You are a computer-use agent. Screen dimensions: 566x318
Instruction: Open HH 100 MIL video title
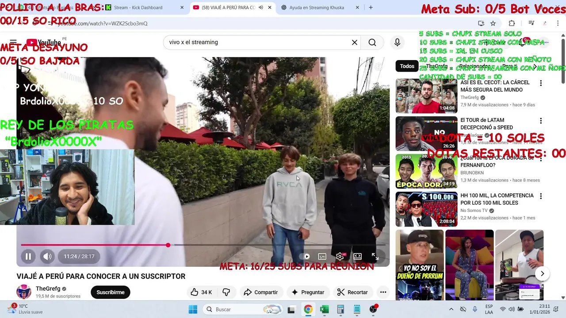[497, 199]
